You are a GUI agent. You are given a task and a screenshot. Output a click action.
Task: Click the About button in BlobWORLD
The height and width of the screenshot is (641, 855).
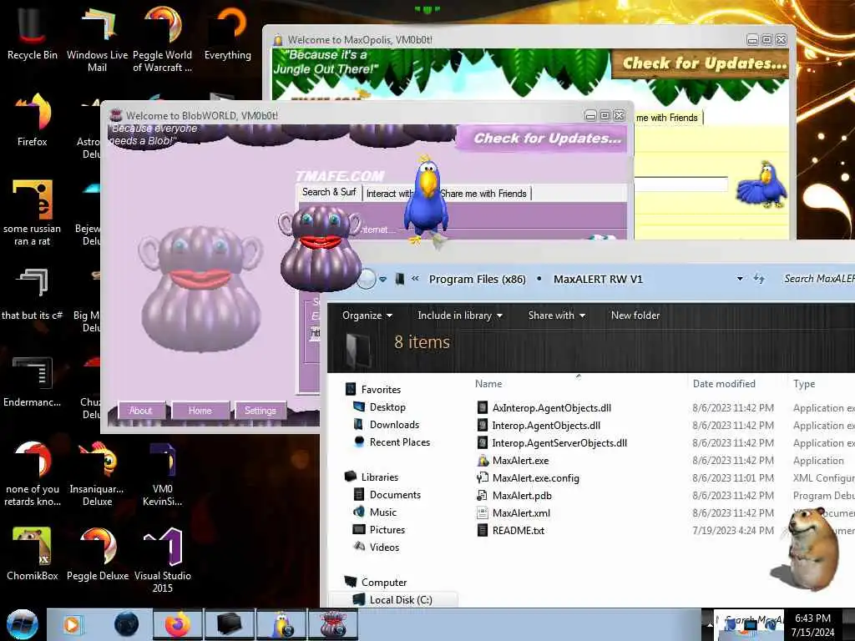coord(140,411)
